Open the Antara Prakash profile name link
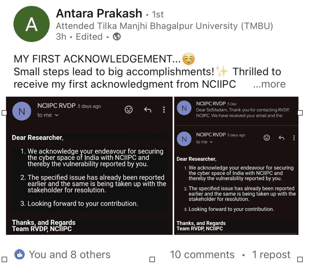The image size is (315, 266). click(x=99, y=14)
